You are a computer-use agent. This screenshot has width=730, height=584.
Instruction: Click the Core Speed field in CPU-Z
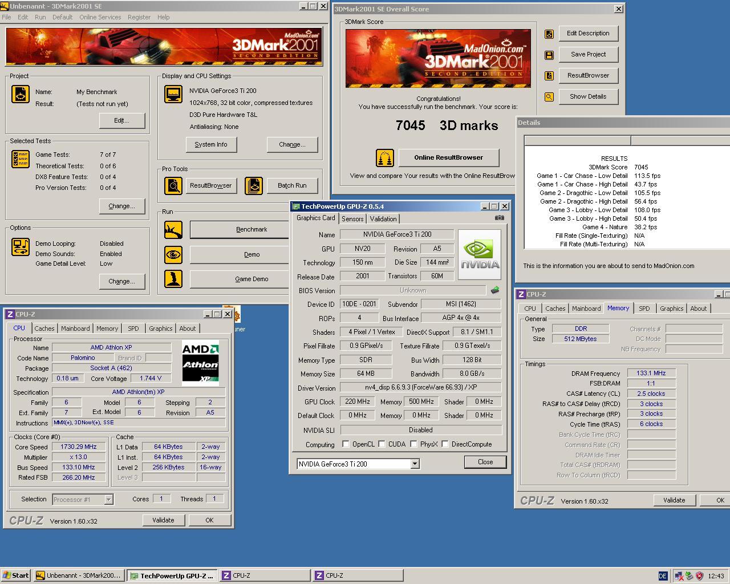tap(79, 447)
